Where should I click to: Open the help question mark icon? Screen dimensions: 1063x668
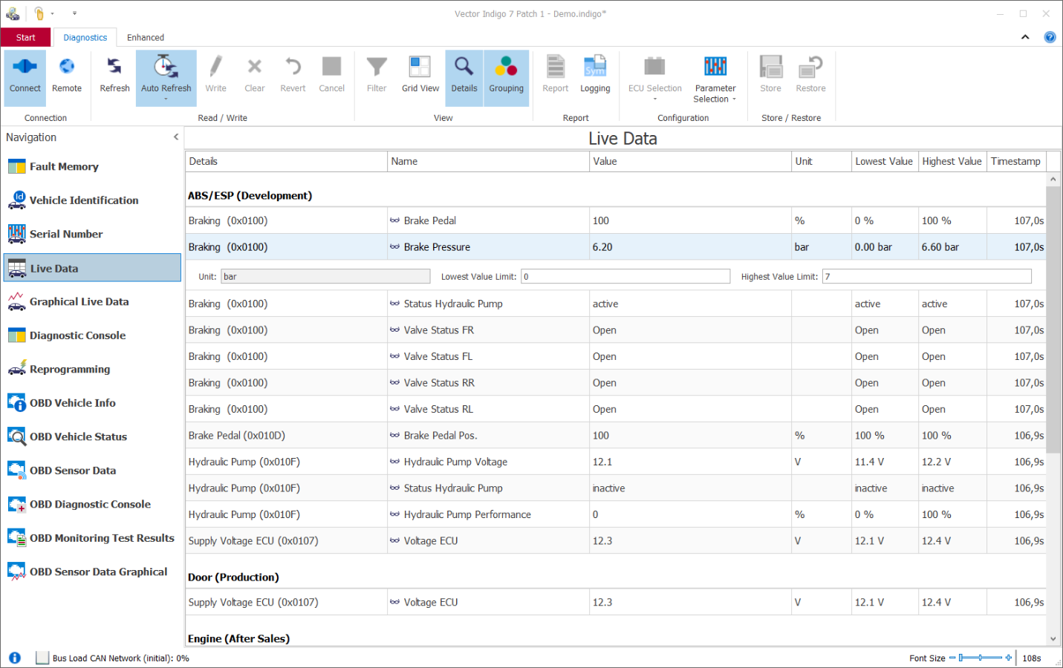click(1050, 37)
